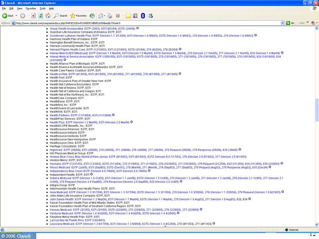The width and height of the screenshot is (319, 239).
Task: Click the info icon after Humana entry
Action: [282, 163]
